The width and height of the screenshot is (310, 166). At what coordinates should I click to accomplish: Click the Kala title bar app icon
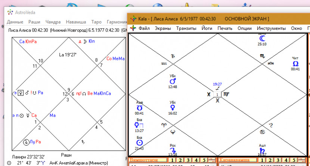tap(133, 19)
